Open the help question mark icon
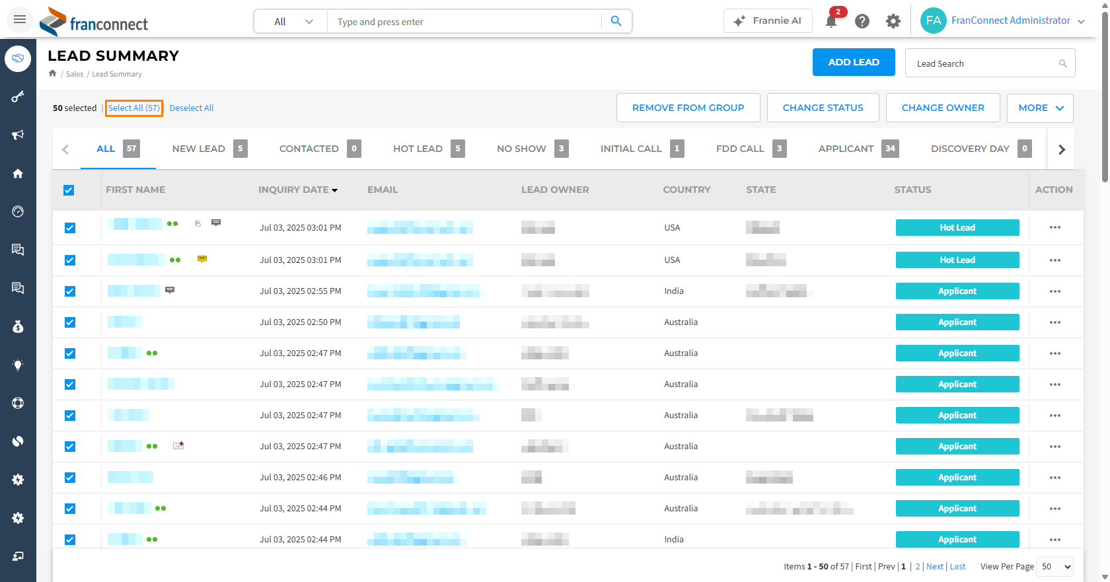 (x=862, y=21)
